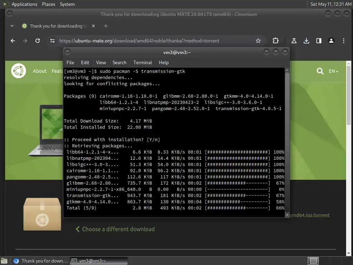Search the Ubuntu MATE site with magnifier

point(320,71)
